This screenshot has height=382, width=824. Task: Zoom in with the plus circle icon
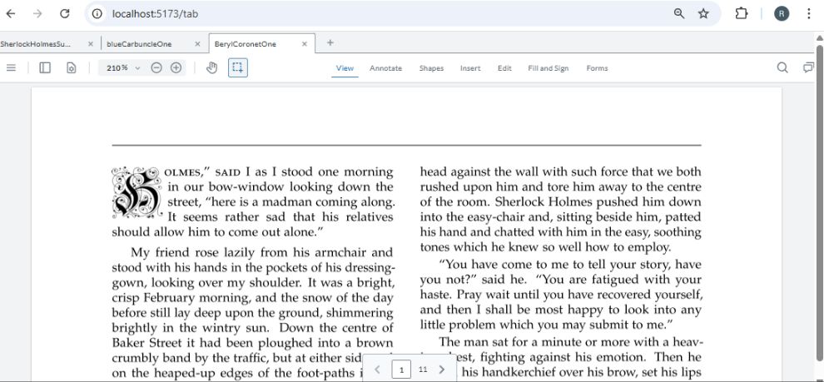point(176,67)
